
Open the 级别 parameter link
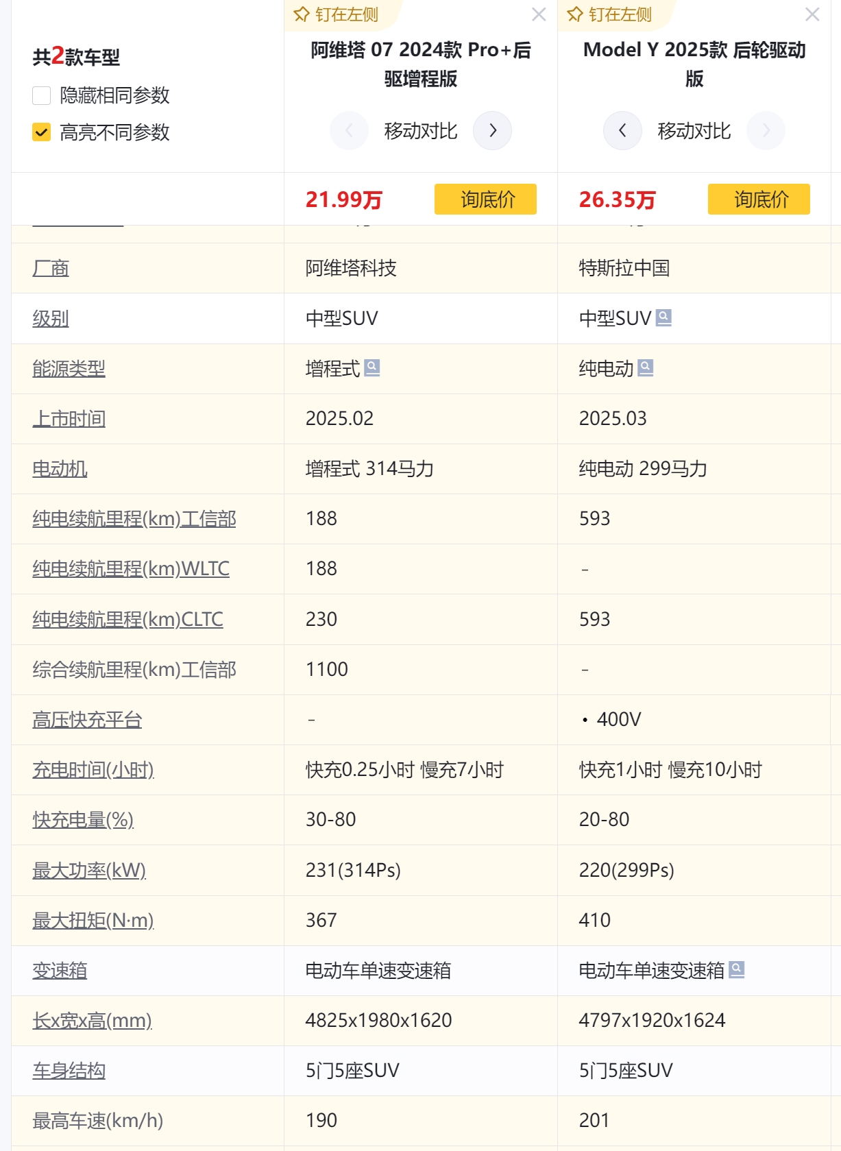51,318
